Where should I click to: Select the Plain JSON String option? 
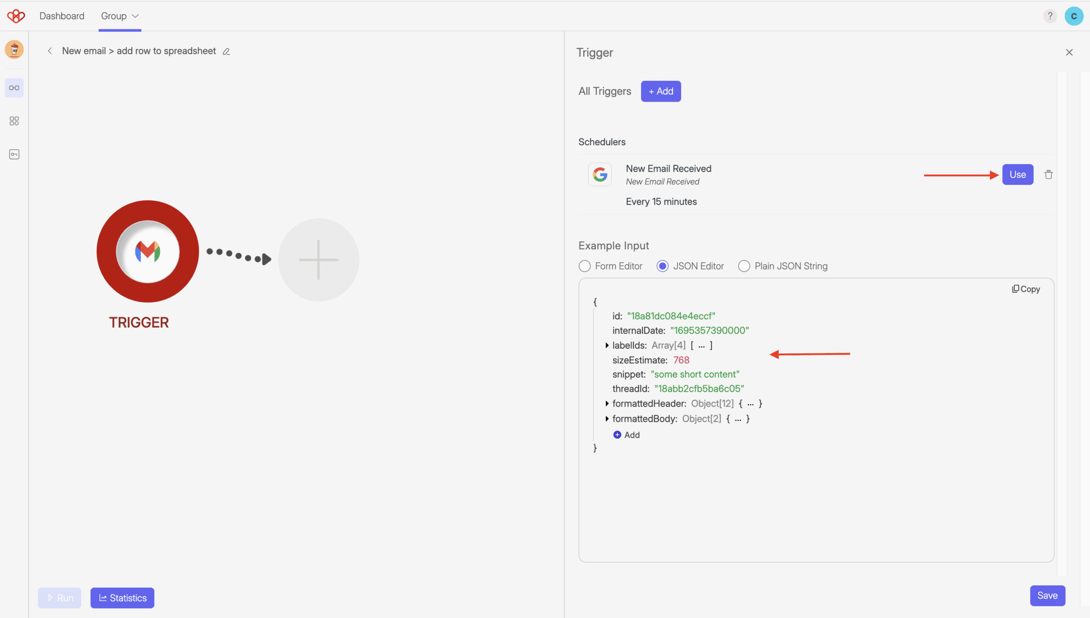[744, 266]
